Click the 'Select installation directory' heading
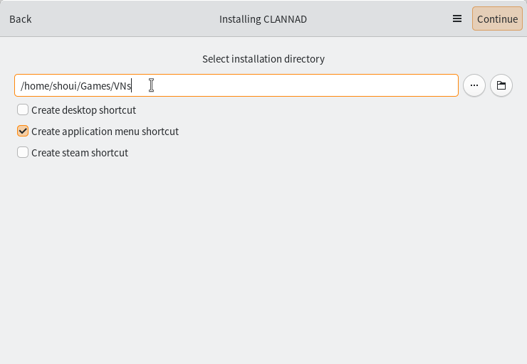 coord(263,59)
